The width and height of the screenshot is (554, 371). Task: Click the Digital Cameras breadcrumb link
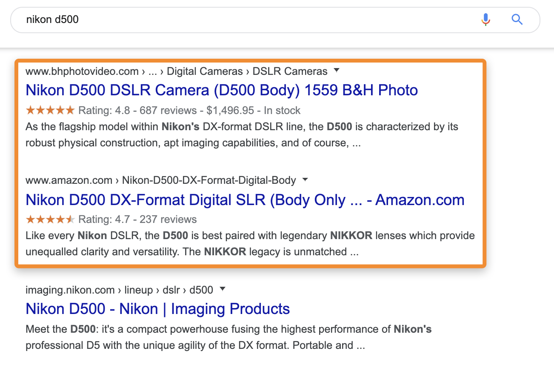(205, 71)
